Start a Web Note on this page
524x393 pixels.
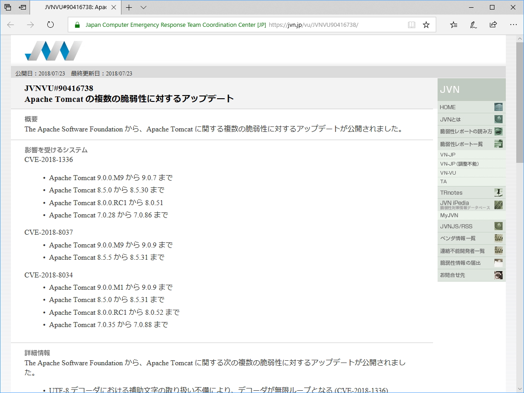coord(473,25)
